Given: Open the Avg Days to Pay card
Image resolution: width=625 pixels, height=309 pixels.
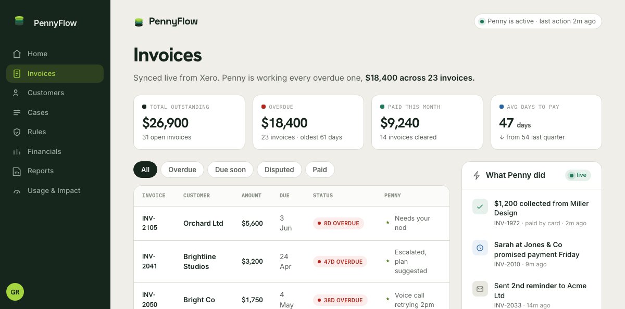Looking at the screenshot, I should click(546, 122).
